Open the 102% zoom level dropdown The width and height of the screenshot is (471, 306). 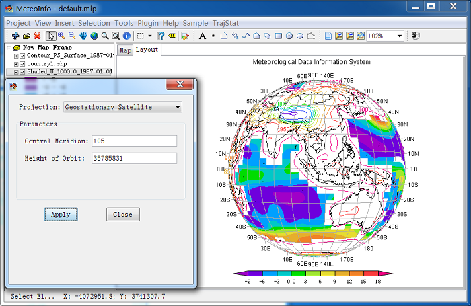(x=400, y=36)
